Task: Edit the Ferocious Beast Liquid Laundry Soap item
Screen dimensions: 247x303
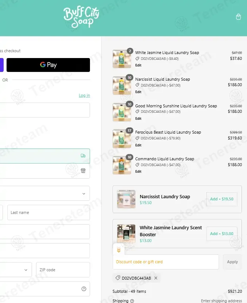Action: [x=138, y=145]
